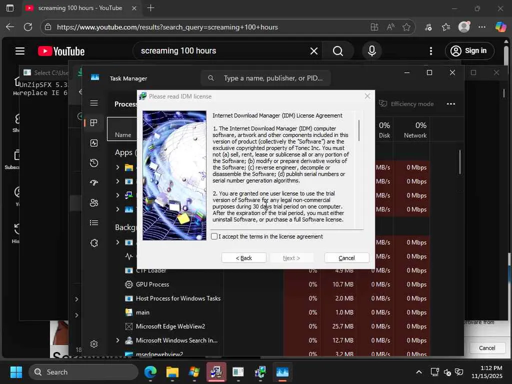Click Cancel in the background installer window
The image size is (512, 384).
point(487,348)
